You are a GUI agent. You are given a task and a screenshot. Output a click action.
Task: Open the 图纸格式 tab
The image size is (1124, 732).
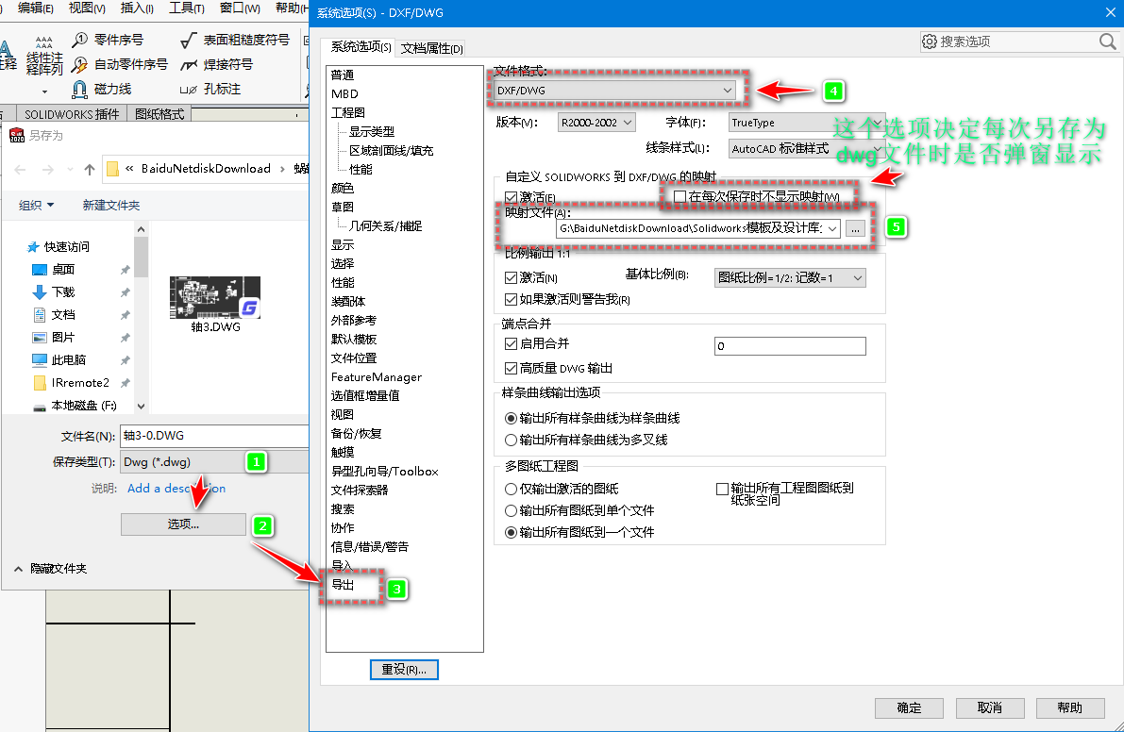pyautogui.click(x=159, y=114)
